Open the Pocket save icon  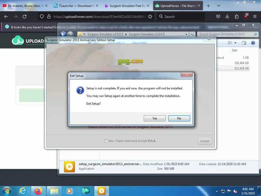(x=218, y=16)
